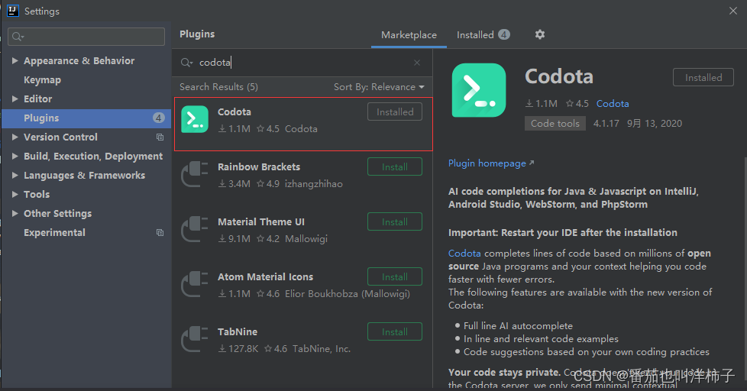This screenshot has width=747, height=391.
Task: Install the Atom Material Icons plugin
Action: click(x=394, y=276)
